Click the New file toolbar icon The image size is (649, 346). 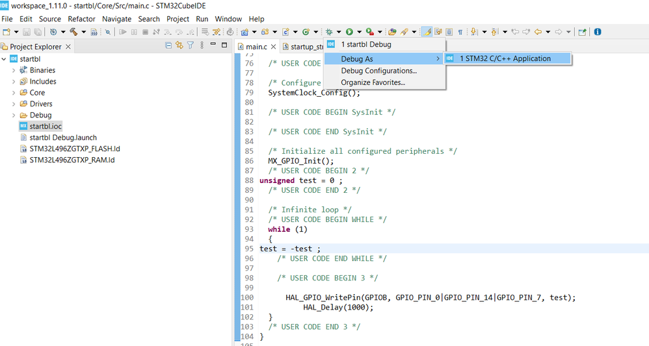[x=7, y=32]
